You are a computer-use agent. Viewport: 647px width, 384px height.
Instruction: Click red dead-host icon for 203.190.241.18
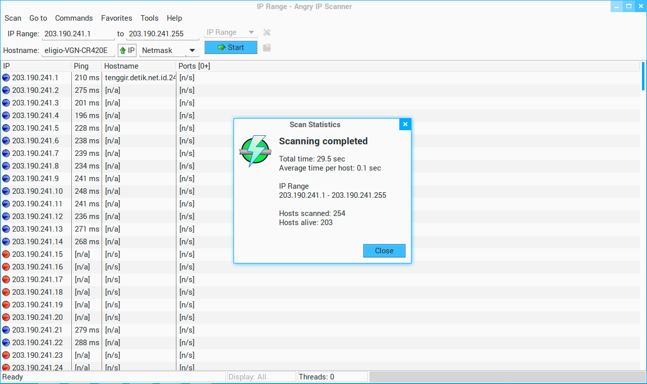(6, 292)
